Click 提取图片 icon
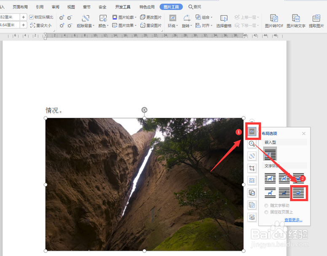 point(316,19)
